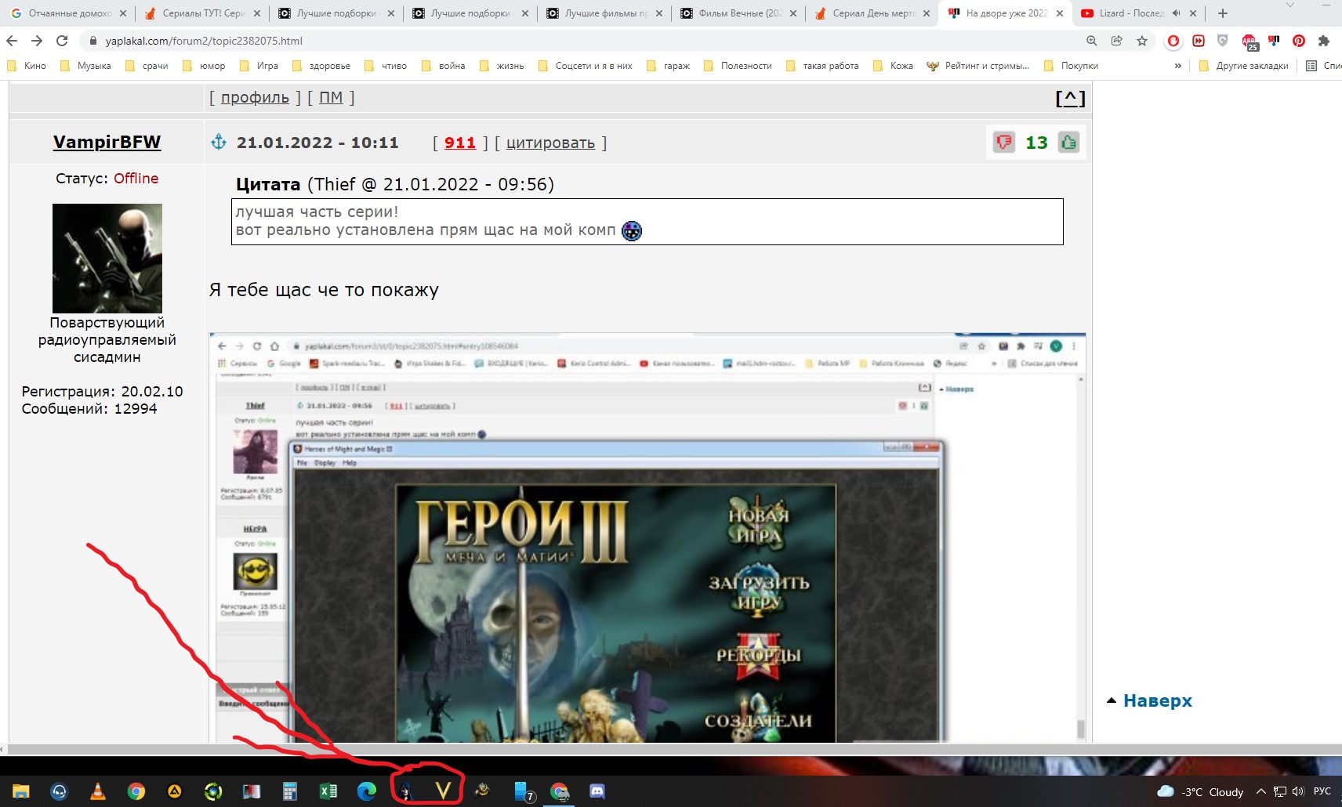Screen dimensions: 1342x807
Task: Open the Your Phone app on taskbar
Action: pos(523,791)
